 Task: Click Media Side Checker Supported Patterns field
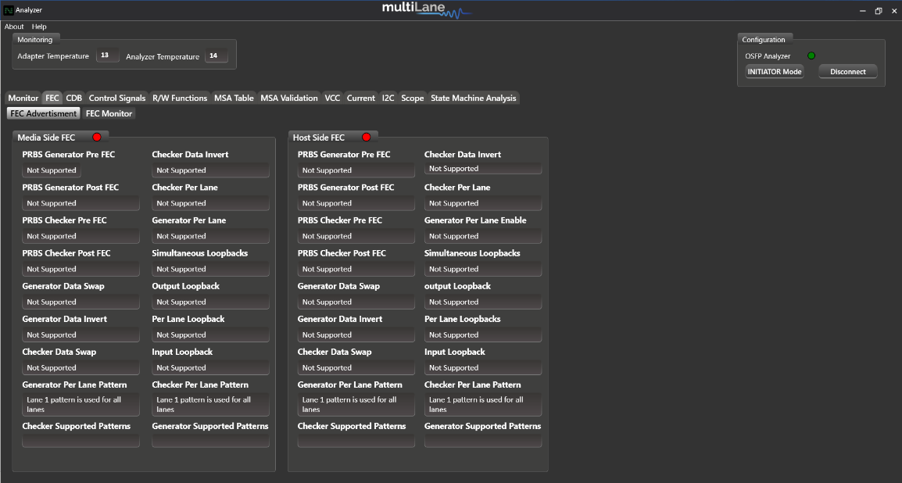point(81,441)
